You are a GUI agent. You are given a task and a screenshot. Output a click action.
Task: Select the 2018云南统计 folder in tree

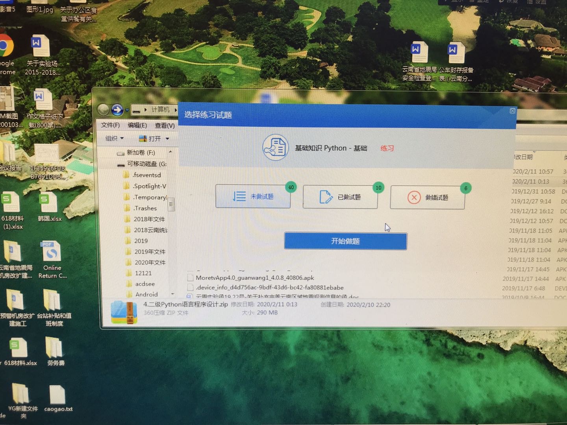[x=146, y=230]
